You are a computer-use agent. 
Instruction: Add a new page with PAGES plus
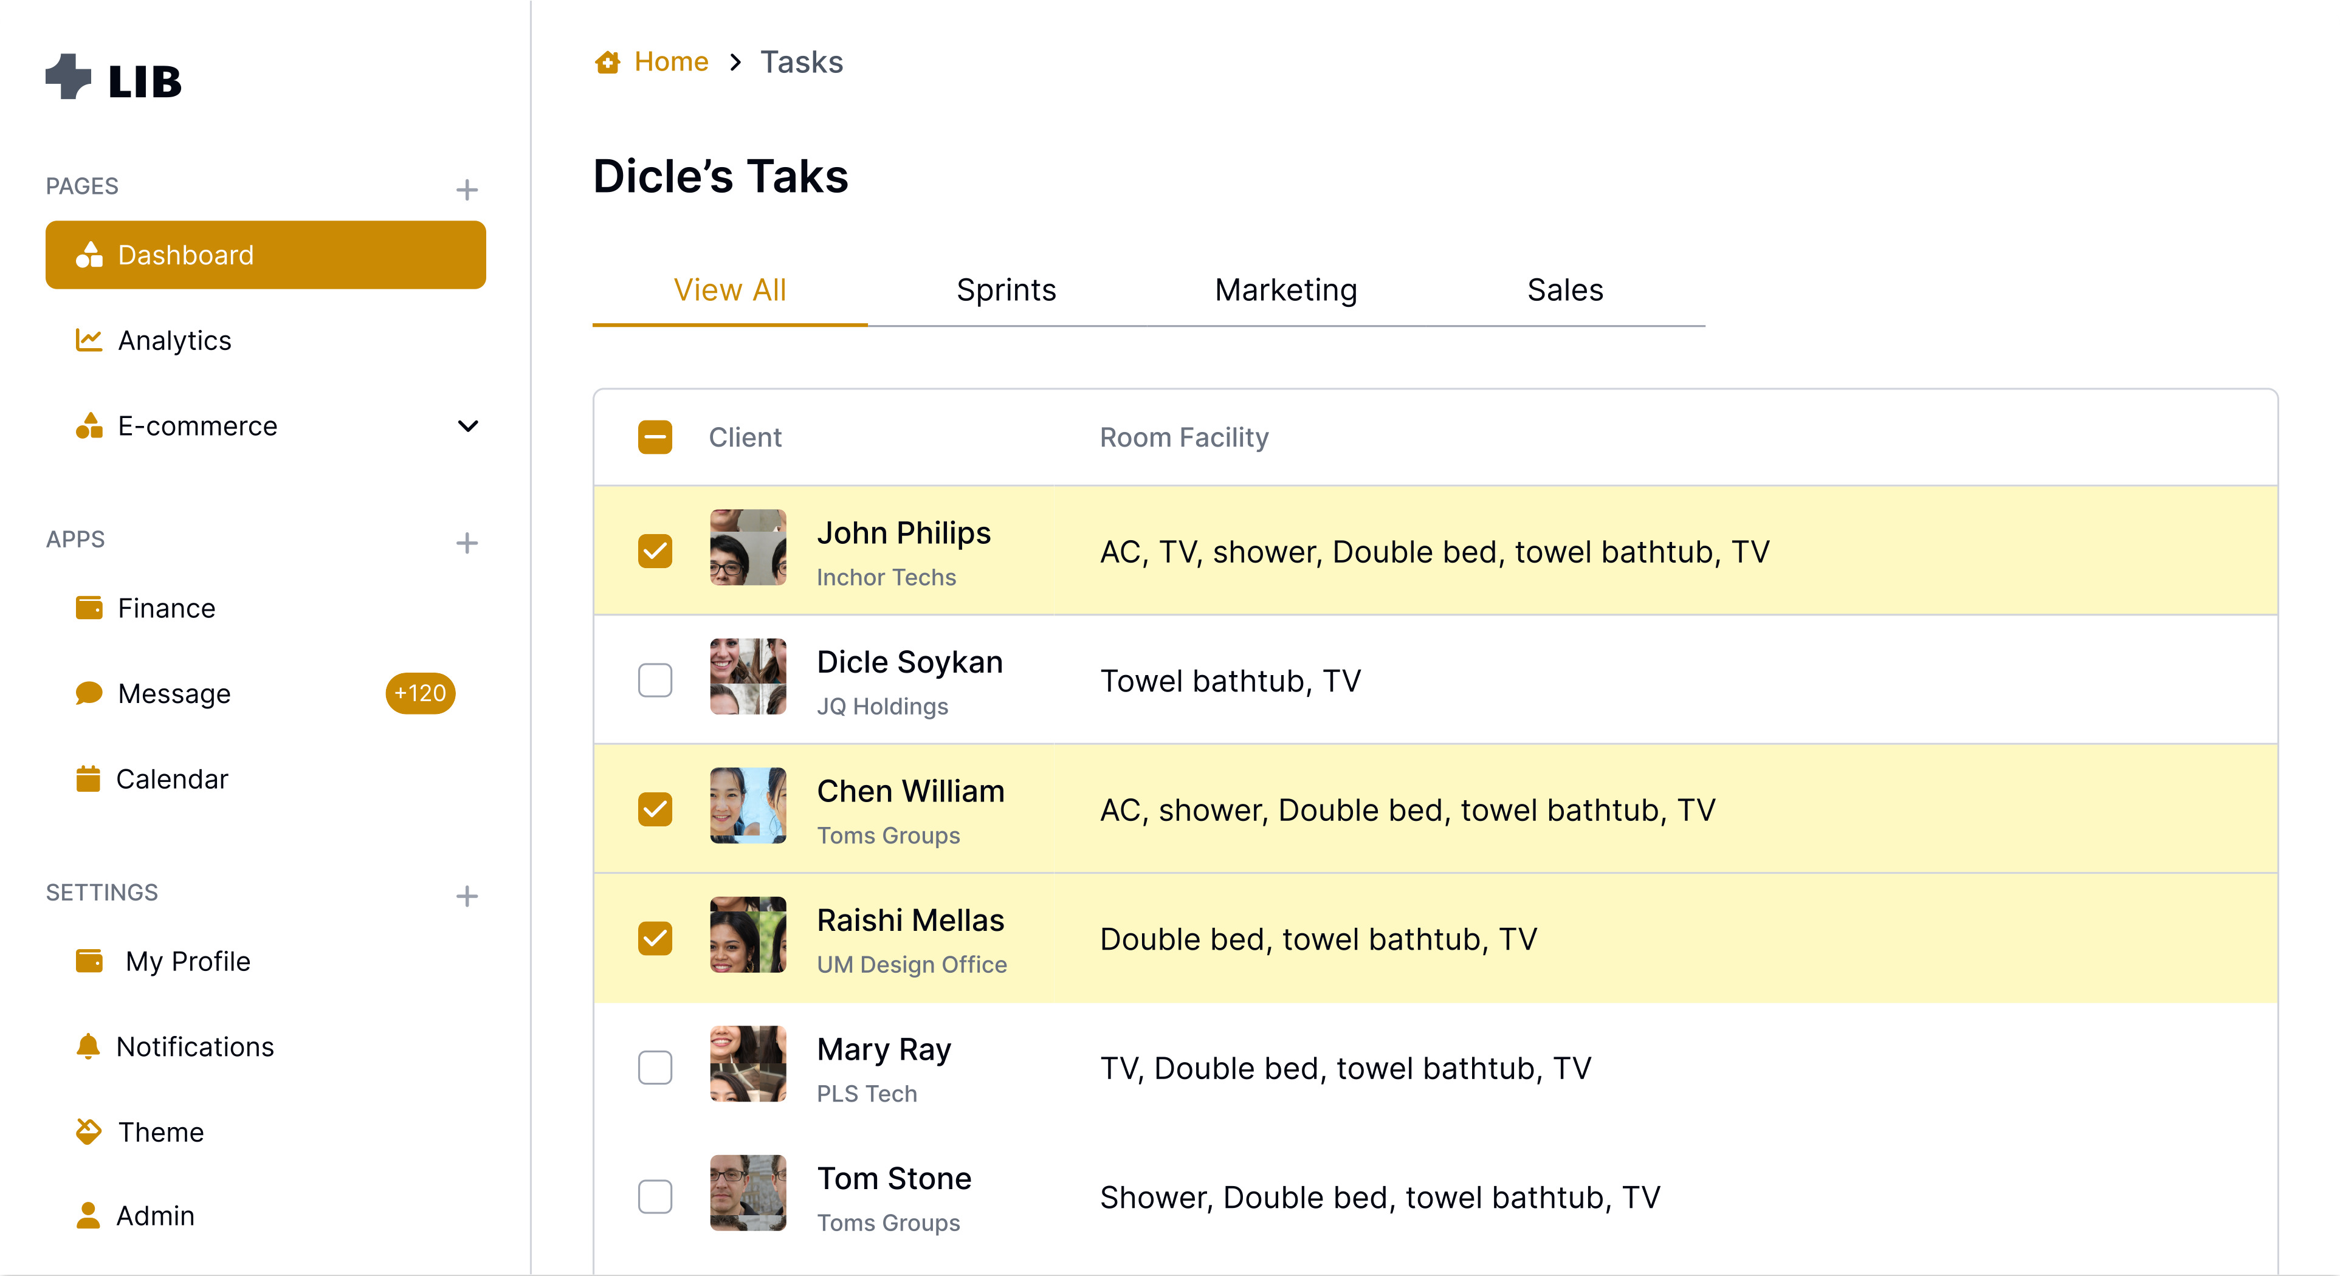click(467, 189)
